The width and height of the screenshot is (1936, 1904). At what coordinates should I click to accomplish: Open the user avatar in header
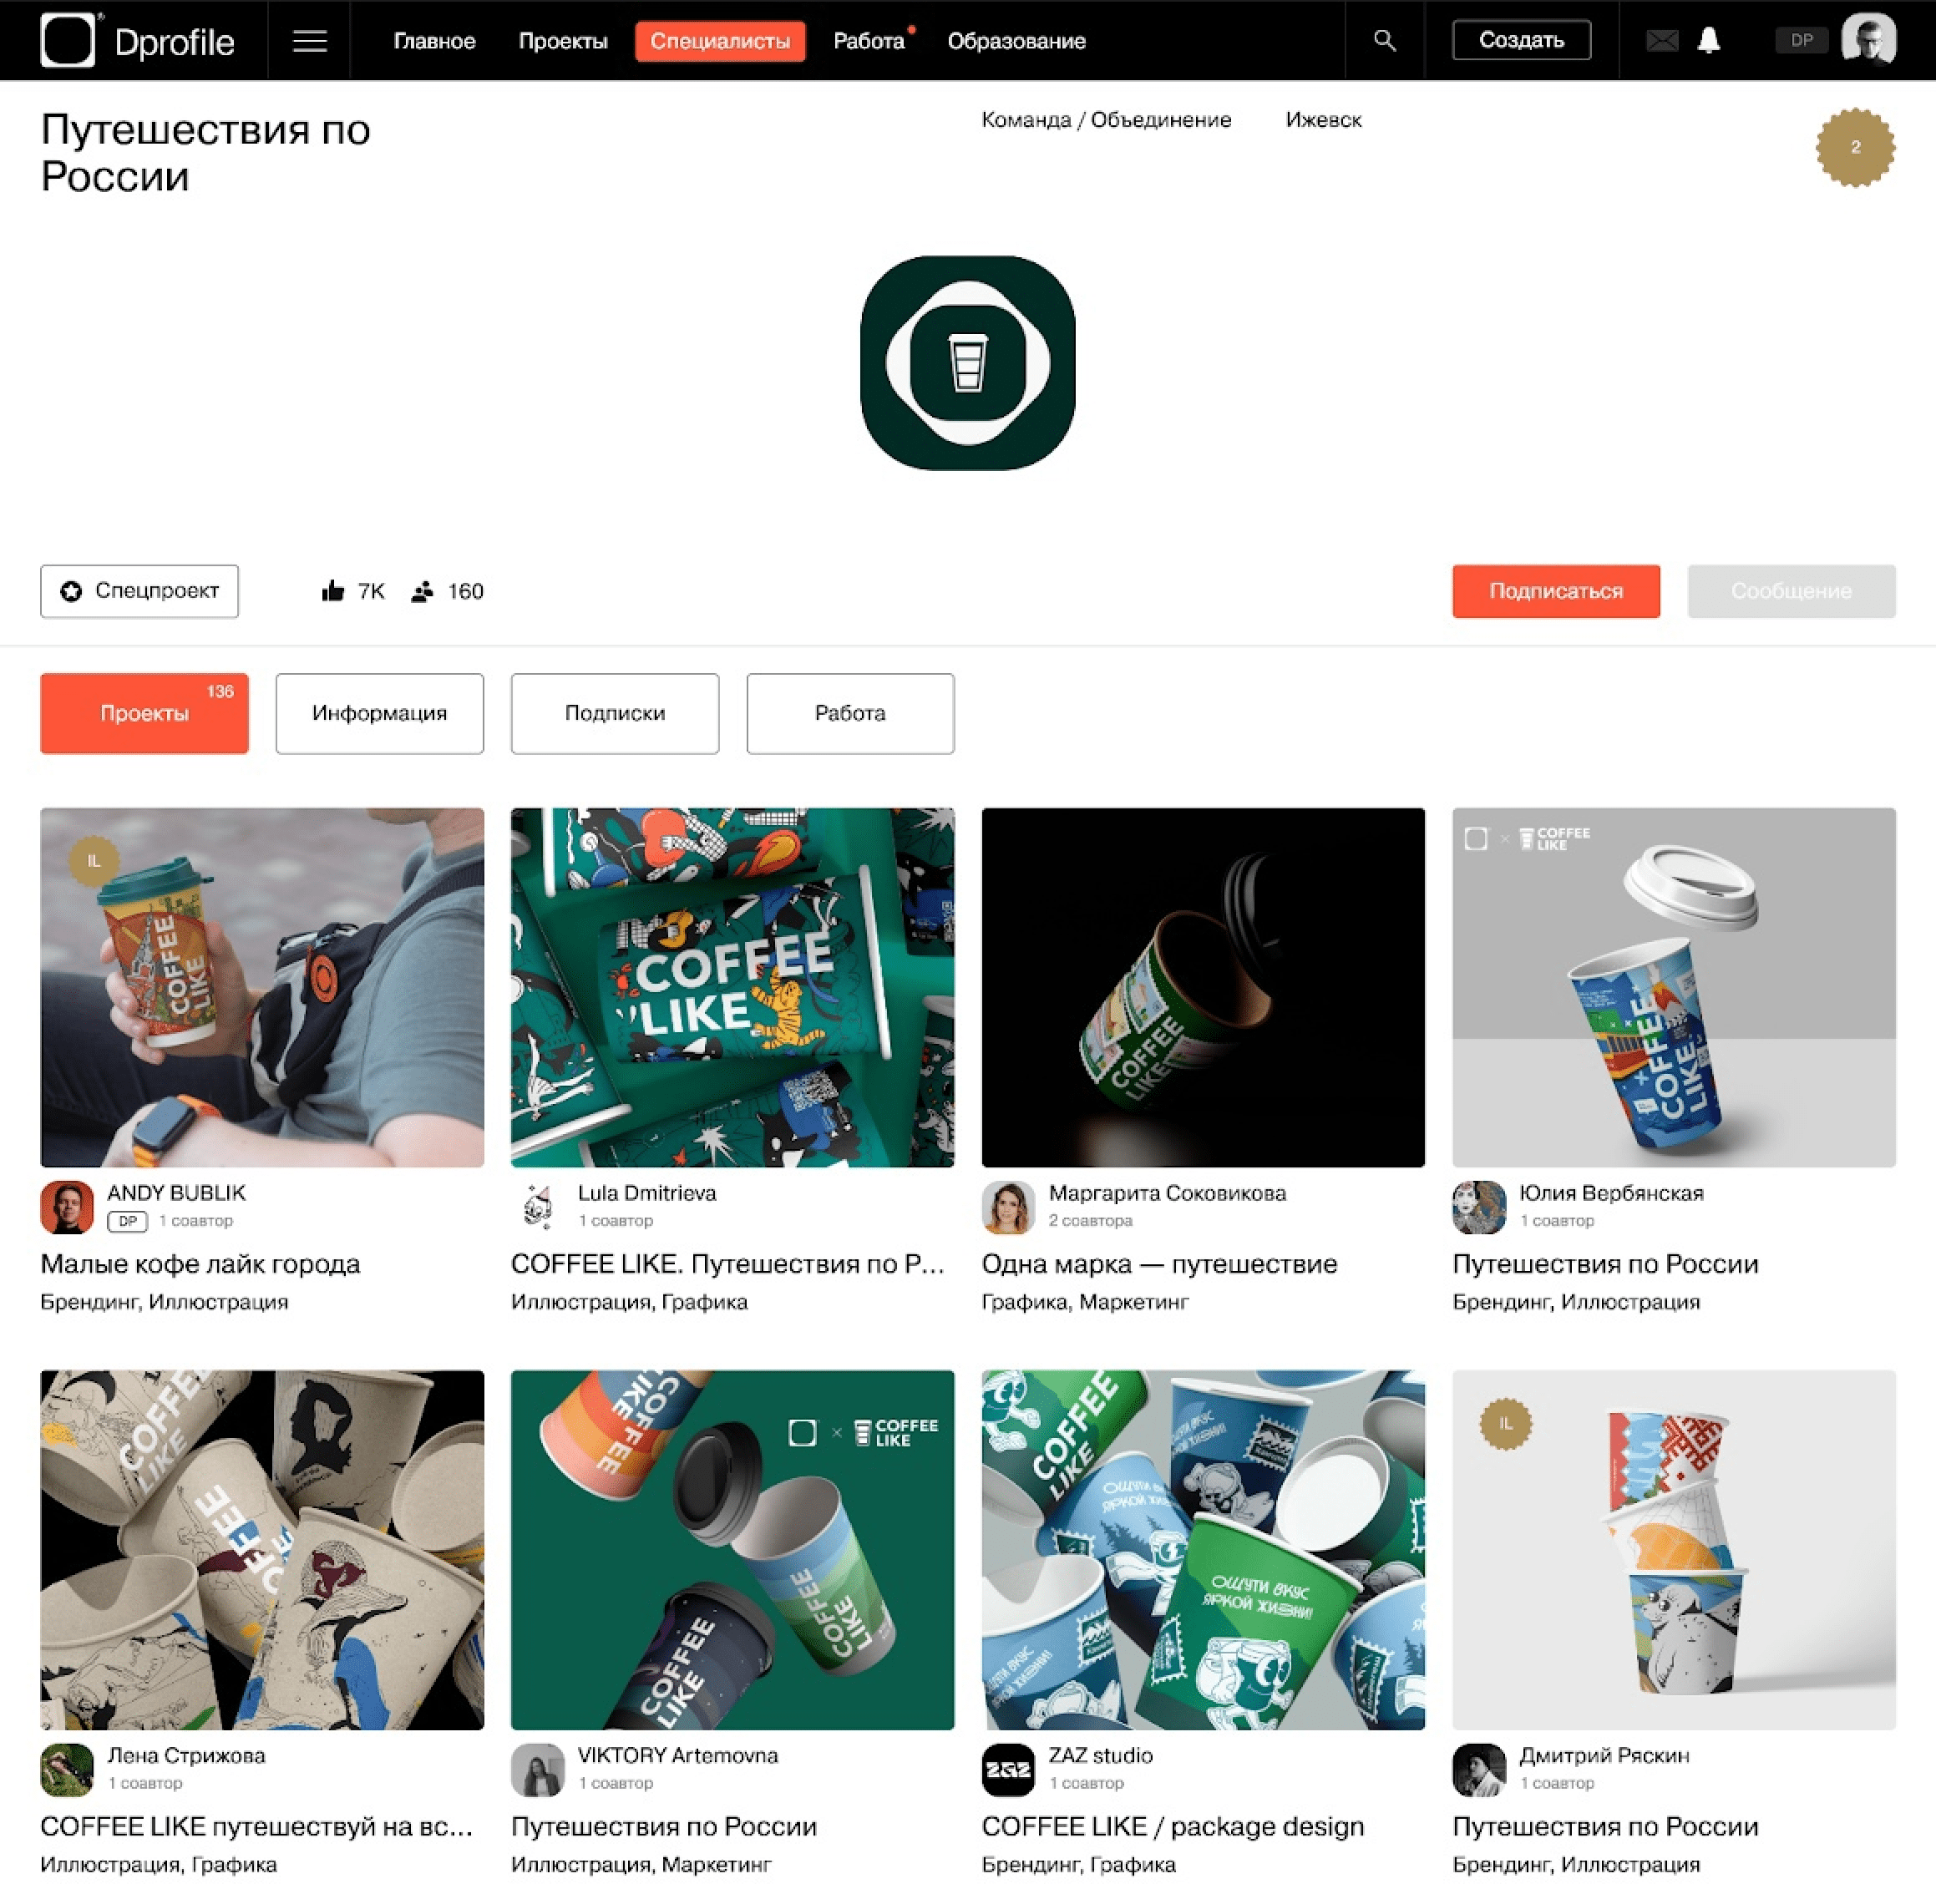tap(1868, 41)
